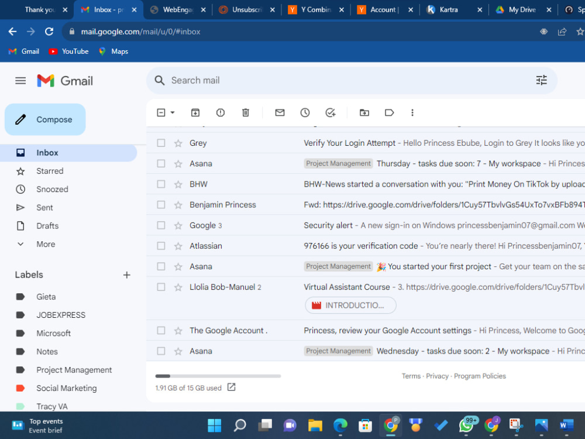The width and height of the screenshot is (585, 439).
Task: Open the Move to folder icon
Action: [x=364, y=113]
